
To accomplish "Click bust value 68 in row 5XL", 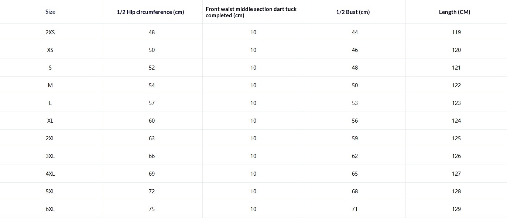I will tap(355, 191).
